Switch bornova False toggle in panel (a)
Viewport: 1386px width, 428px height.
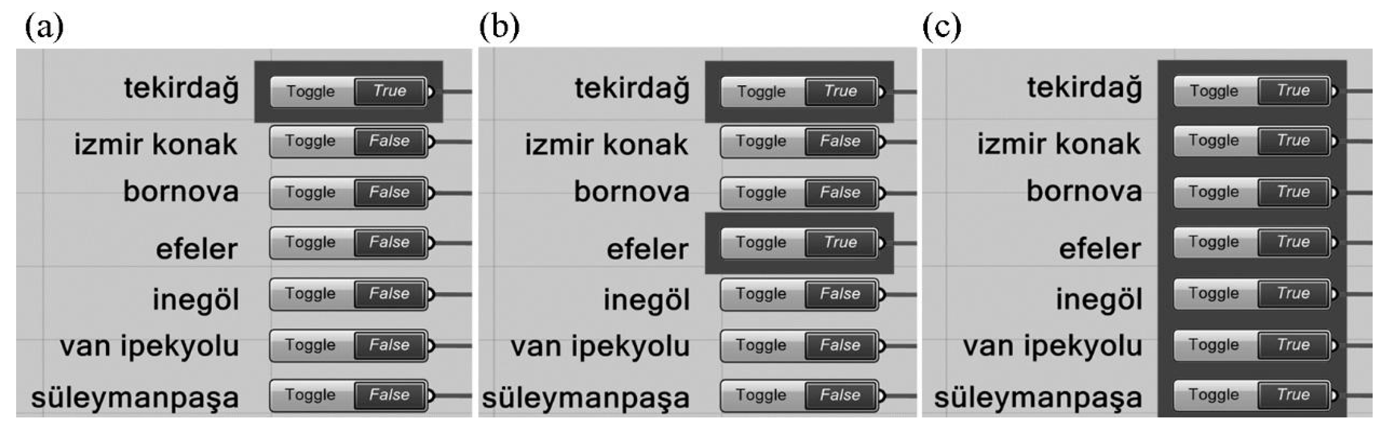(x=390, y=192)
